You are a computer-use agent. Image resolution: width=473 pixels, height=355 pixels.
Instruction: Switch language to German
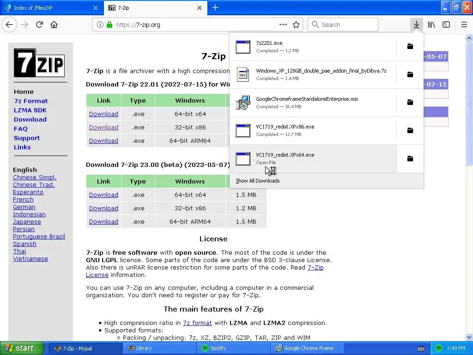click(24, 207)
